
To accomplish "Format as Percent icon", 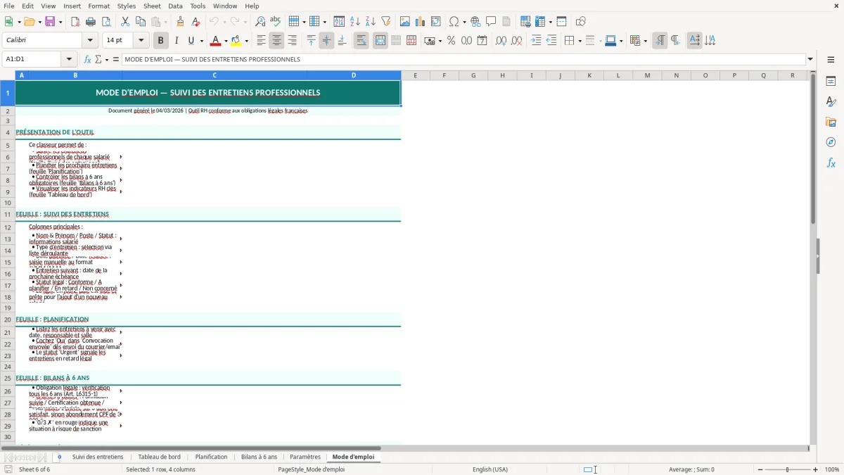I will (x=451, y=41).
